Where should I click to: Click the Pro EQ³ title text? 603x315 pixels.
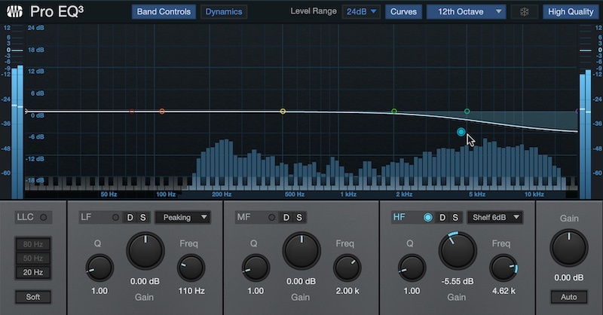tap(57, 12)
